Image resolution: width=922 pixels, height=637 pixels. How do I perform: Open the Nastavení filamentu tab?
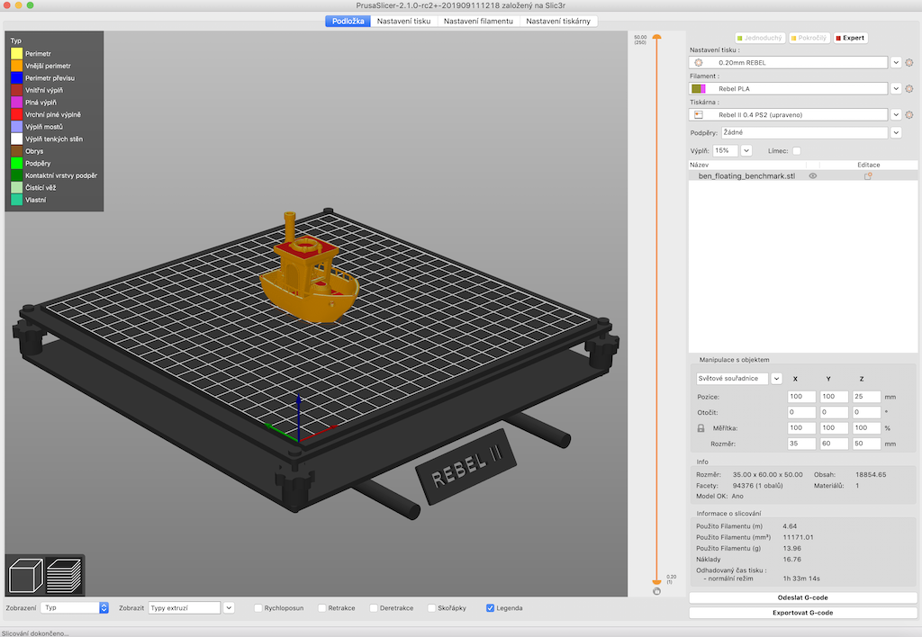point(480,21)
